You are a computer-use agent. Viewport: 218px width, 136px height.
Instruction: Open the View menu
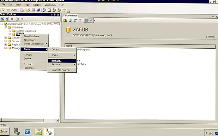coord(18,5)
